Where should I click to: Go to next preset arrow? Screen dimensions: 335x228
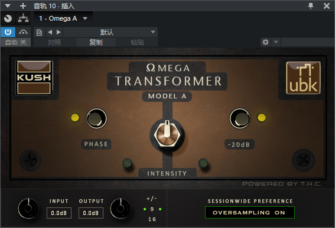[x=58, y=32]
